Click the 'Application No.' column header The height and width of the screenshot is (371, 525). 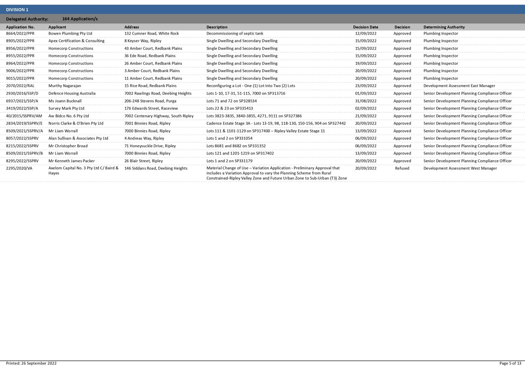tap(20, 27)
